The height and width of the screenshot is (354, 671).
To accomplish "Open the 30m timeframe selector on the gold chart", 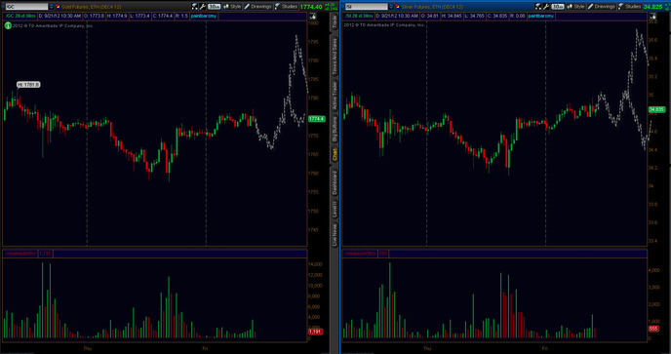I will point(214,7).
